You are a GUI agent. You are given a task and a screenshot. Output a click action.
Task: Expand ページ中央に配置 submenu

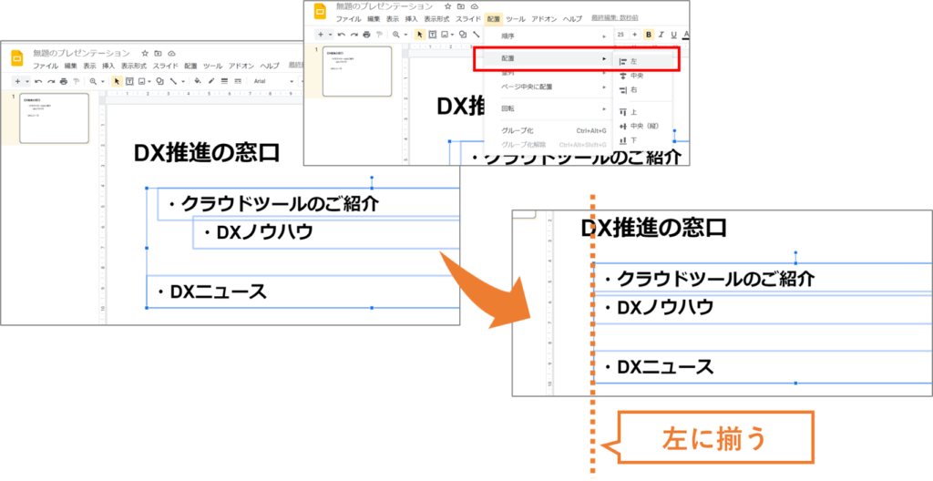pos(548,87)
